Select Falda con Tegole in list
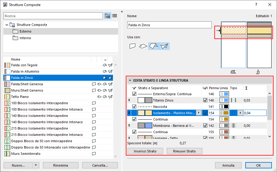 coord(58,65)
